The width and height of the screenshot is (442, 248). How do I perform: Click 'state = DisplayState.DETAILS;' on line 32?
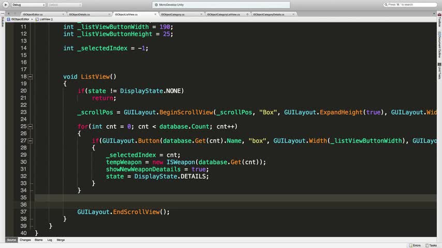coord(157,177)
